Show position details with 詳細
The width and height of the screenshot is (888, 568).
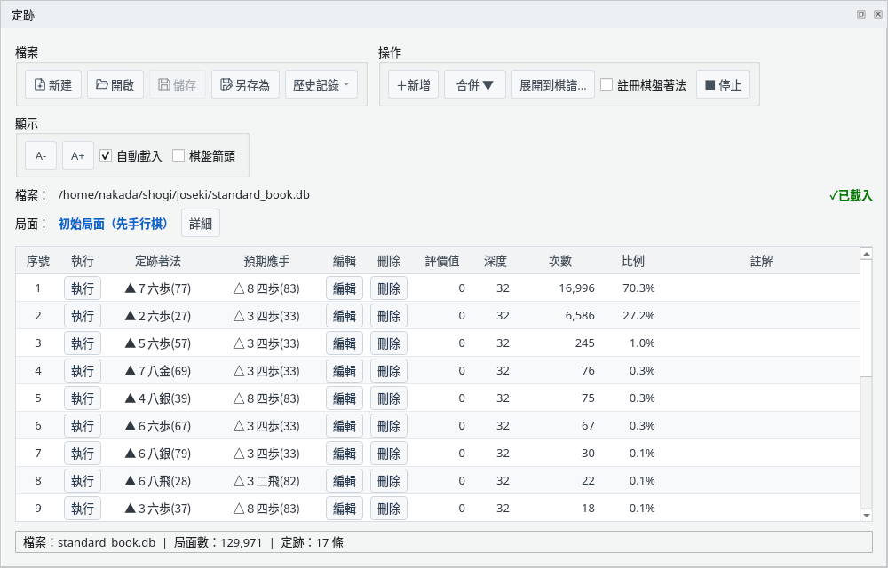pyautogui.click(x=201, y=224)
